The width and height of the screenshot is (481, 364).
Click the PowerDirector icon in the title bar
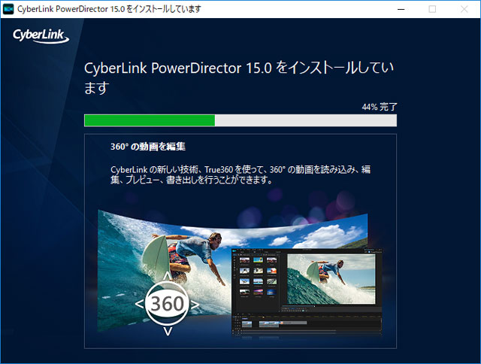click(x=8, y=9)
